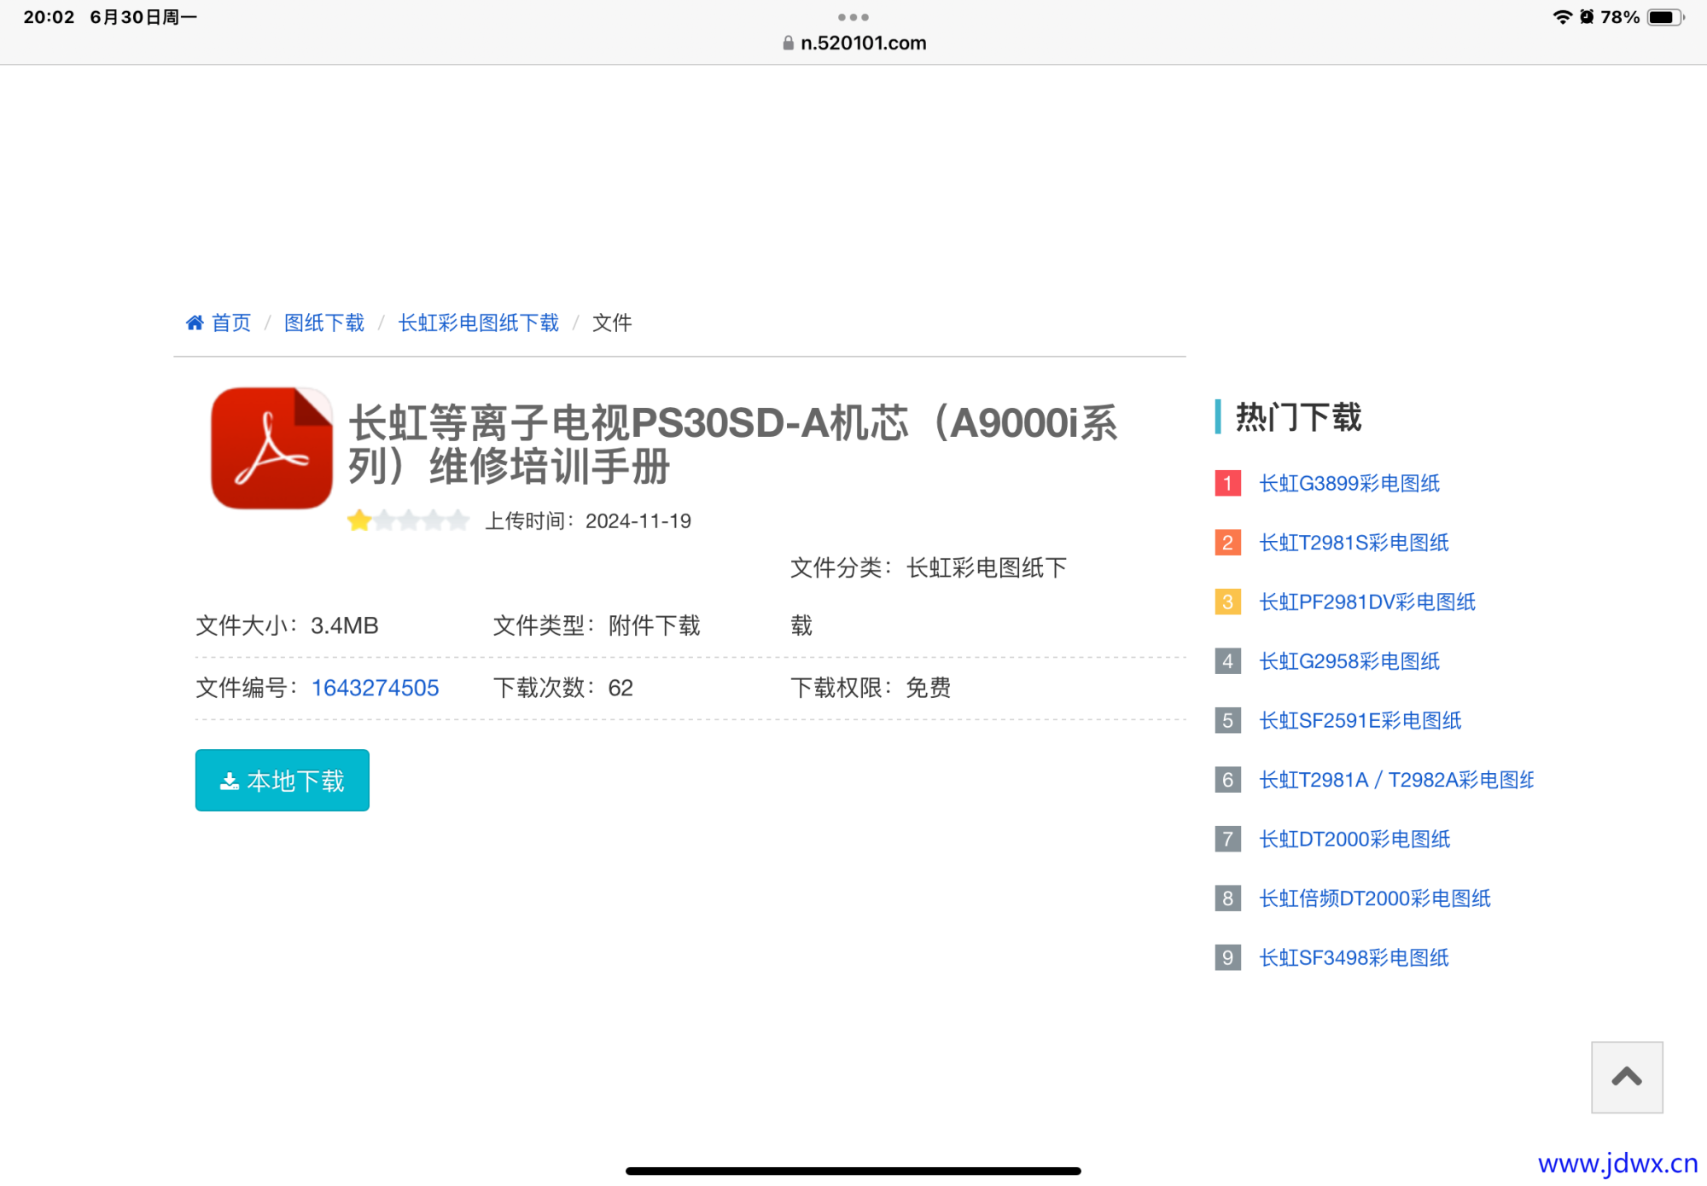
Task: Open 长虹DT2000彩电图纸 link
Action: click(x=1355, y=839)
